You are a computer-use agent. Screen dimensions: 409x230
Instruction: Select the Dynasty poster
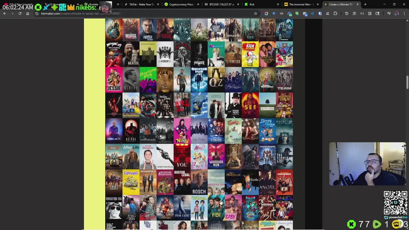[233, 30]
